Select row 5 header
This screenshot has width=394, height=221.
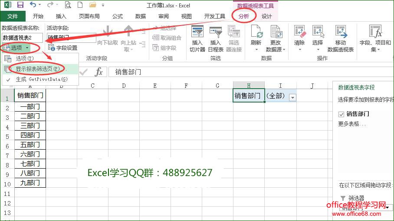click(7, 136)
